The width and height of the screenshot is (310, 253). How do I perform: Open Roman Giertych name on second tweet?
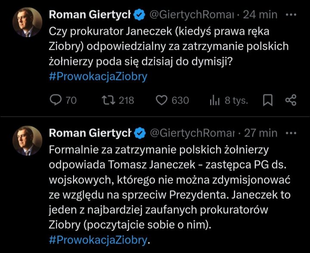coord(90,134)
